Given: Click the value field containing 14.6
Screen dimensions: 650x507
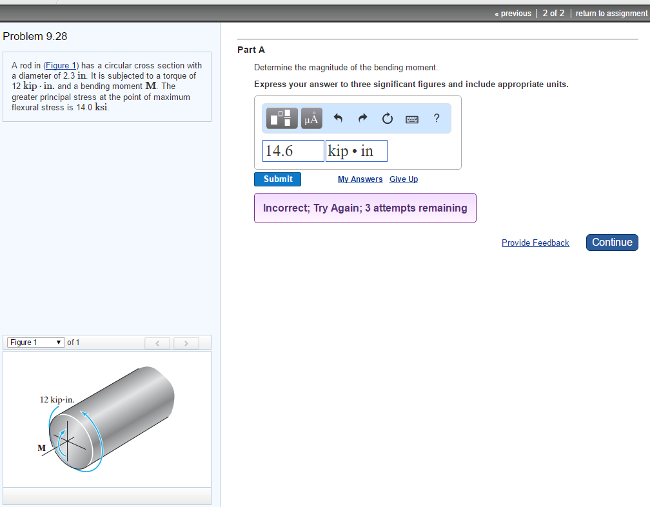Looking at the screenshot, I should [x=293, y=151].
